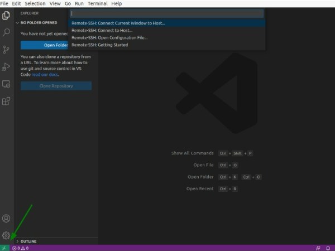Image resolution: width=335 pixels, height=251 pixels.
Task: Open the Source Control view icon
Action: [6, 50]
